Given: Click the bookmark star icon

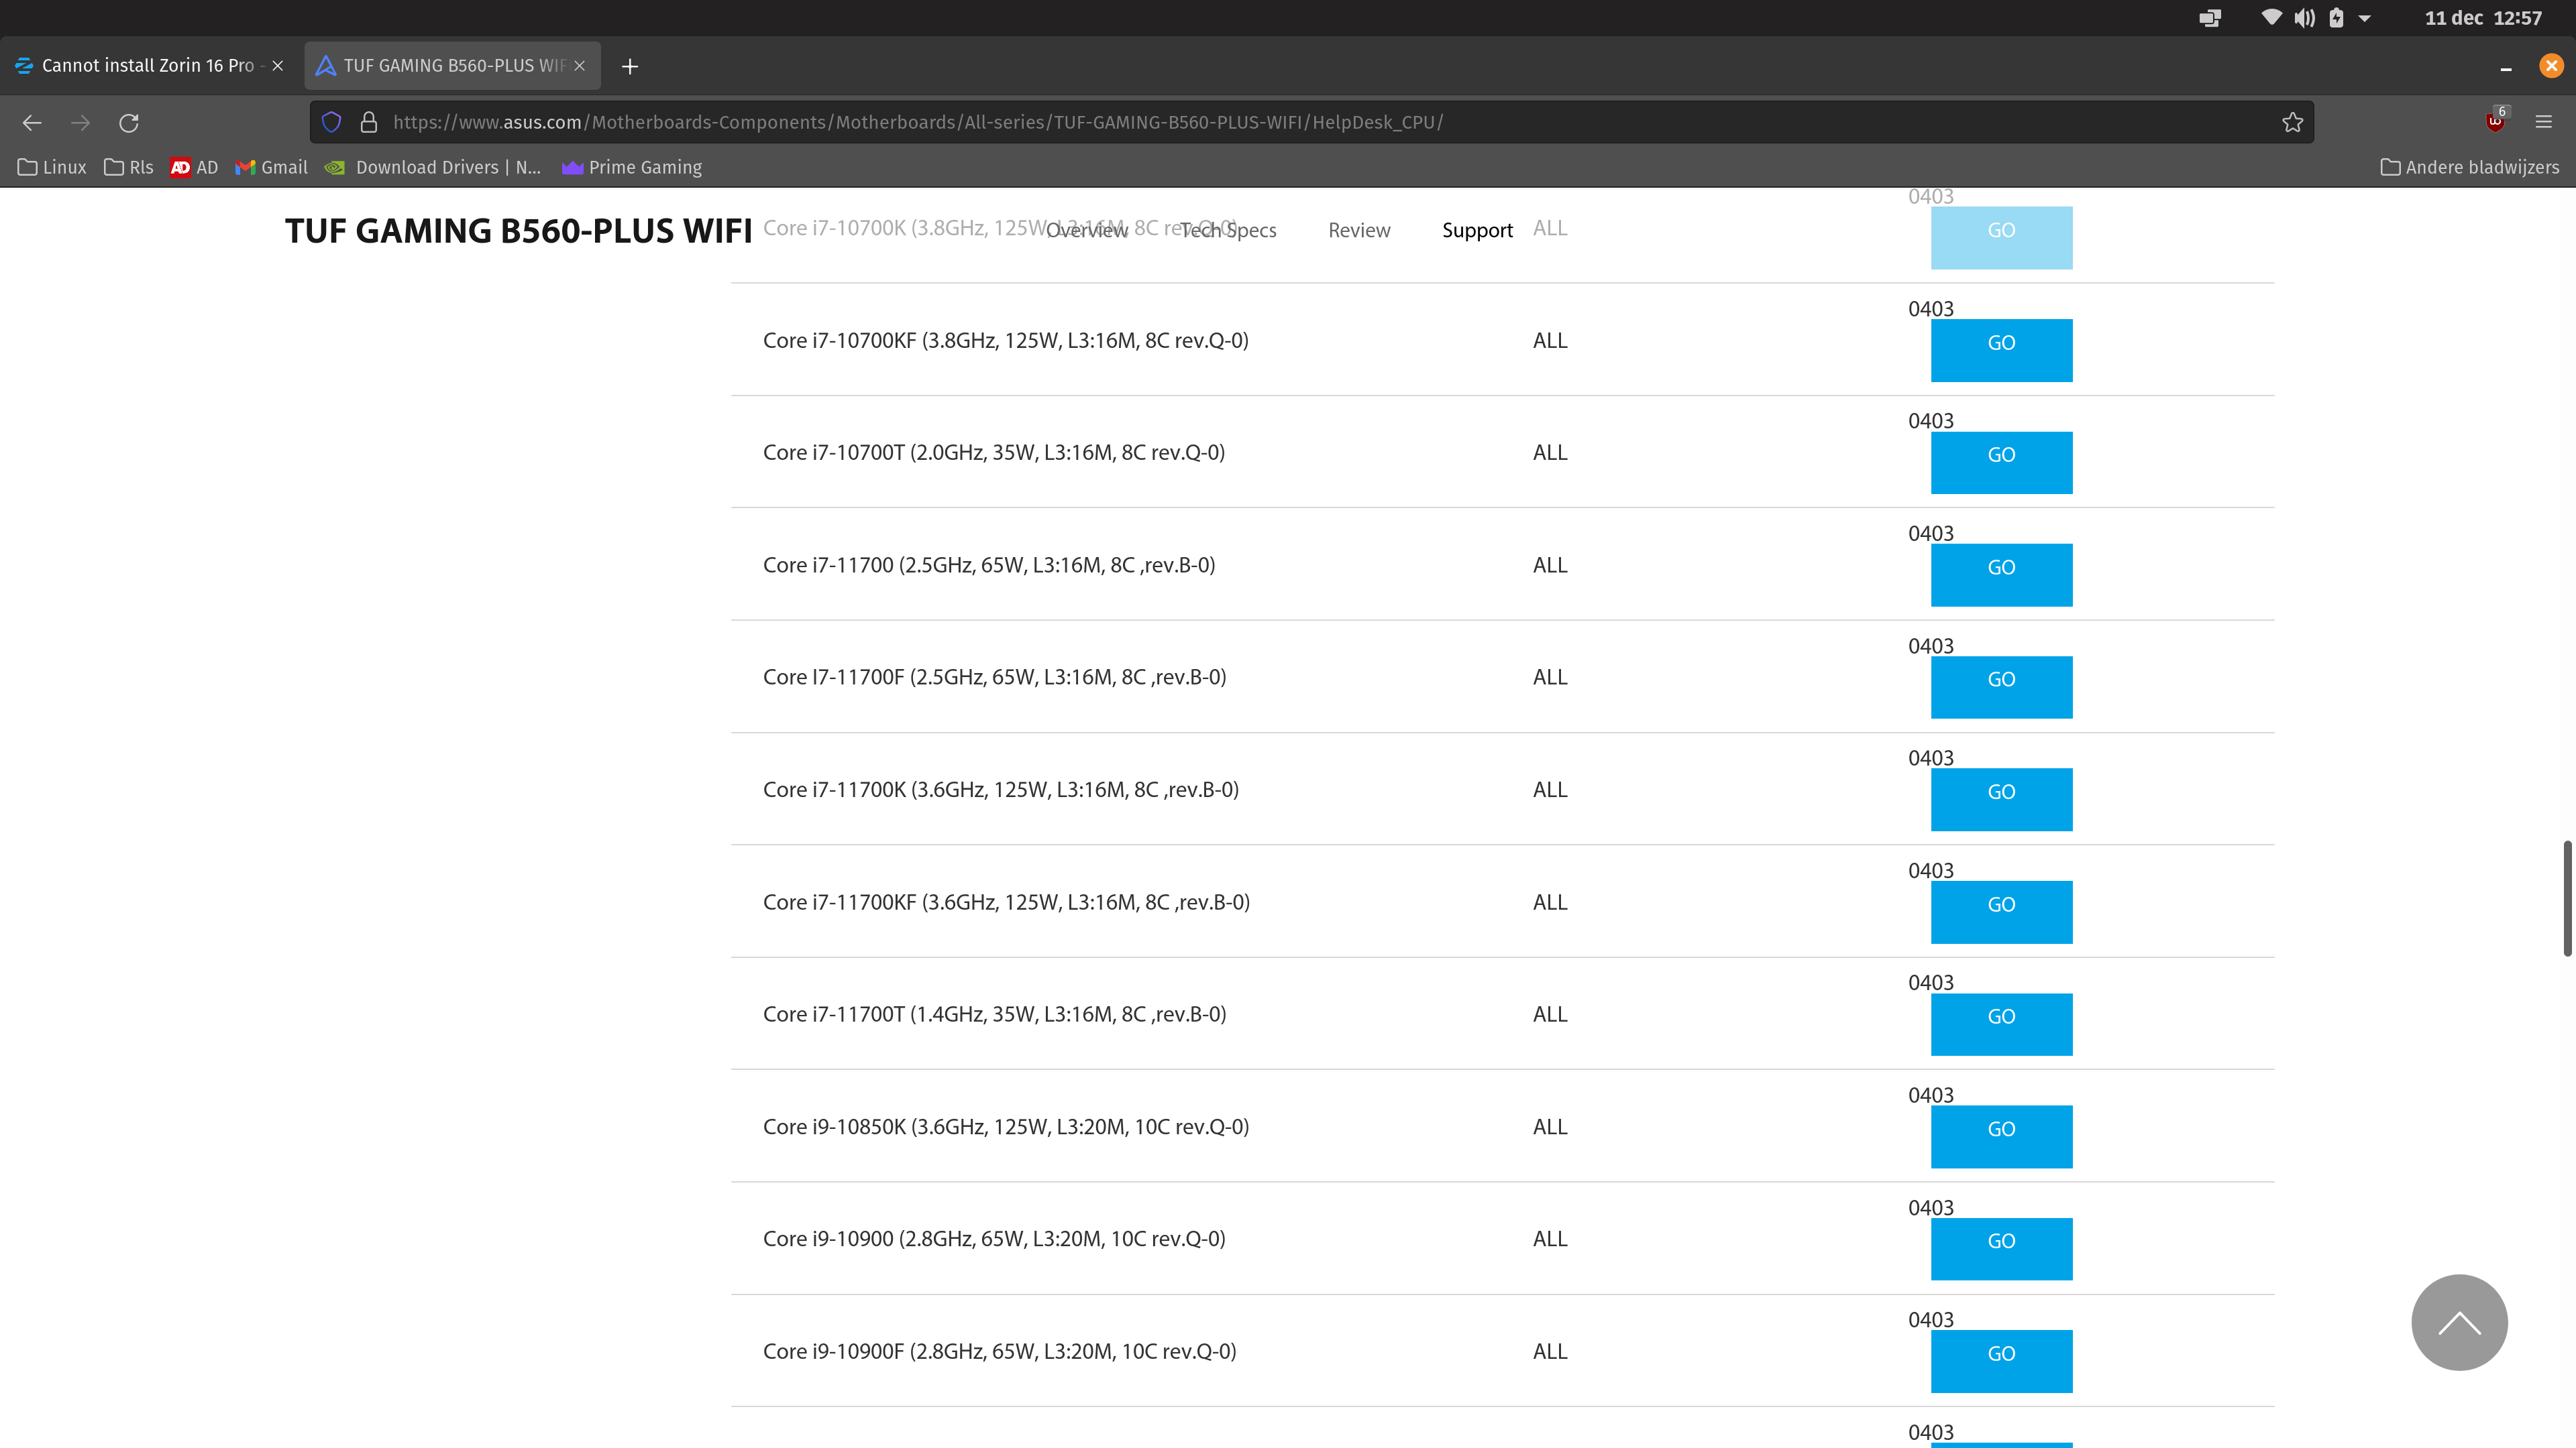Looking at the screenshot, I should (x=2293, y=122).
